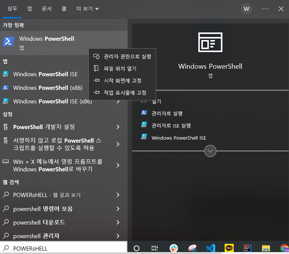289x254 pixels.
Task: Open Cortana circle icon on taskbar
Action: coord(137,248)
